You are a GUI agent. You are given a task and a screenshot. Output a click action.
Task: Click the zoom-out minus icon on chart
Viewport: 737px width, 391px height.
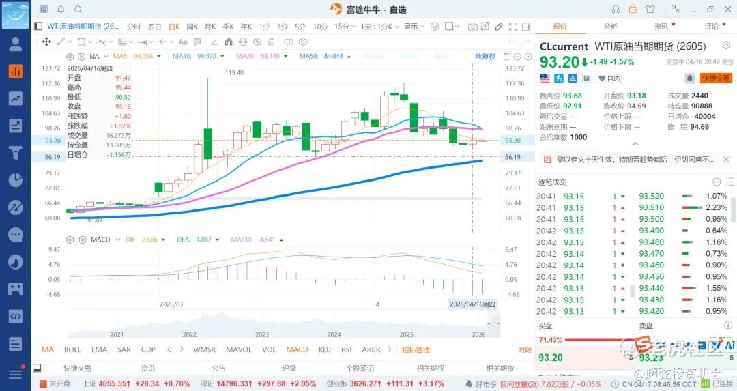point(517,57)
